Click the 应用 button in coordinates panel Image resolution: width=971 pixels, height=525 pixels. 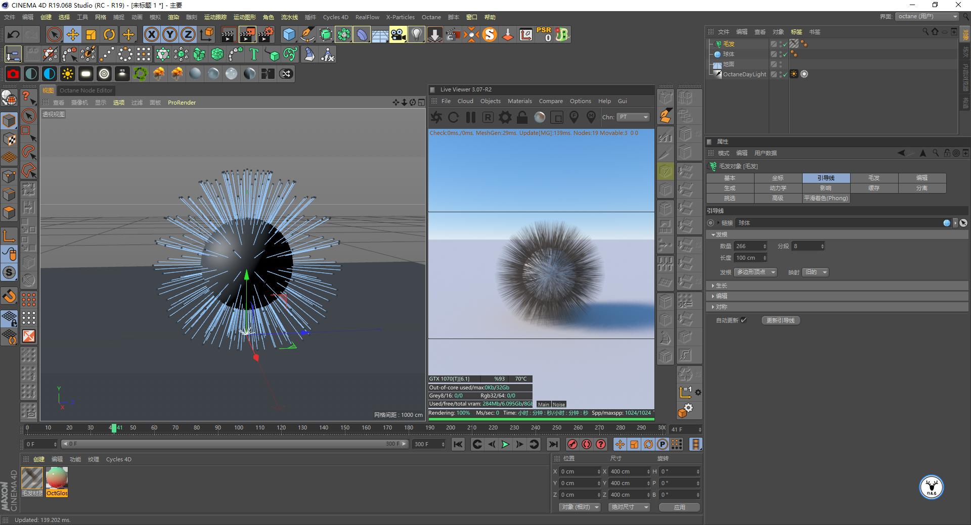(679, 507)
